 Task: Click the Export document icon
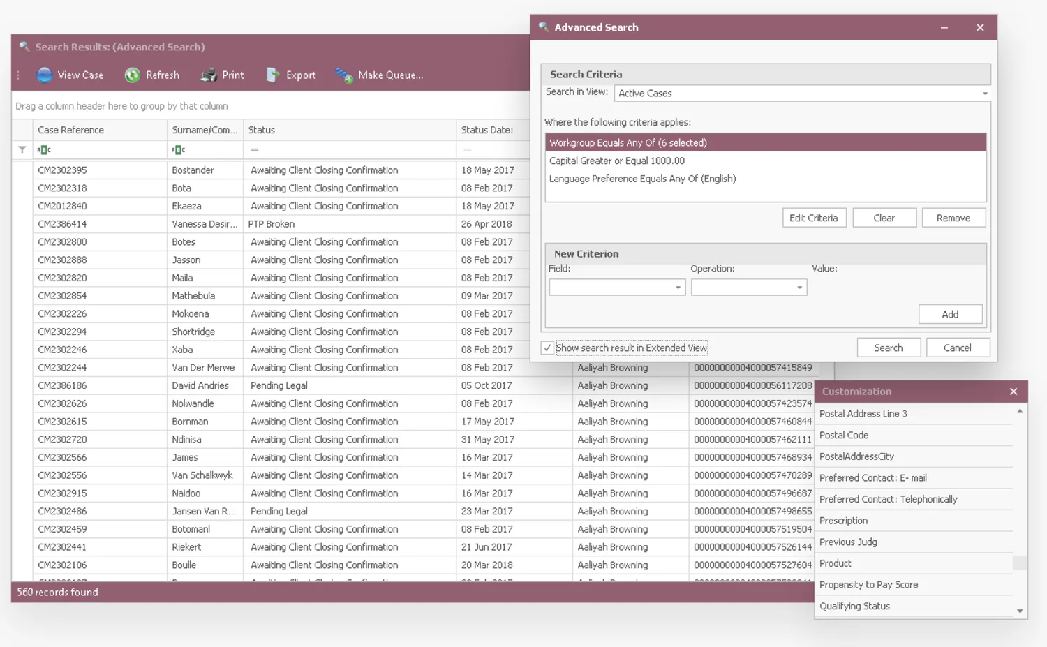(x=273, y=75)
